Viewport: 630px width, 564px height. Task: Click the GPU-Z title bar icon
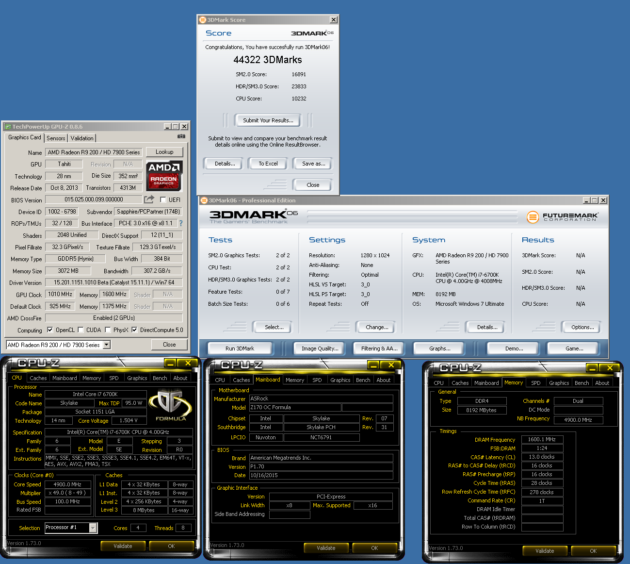click(x=8, y=127)
